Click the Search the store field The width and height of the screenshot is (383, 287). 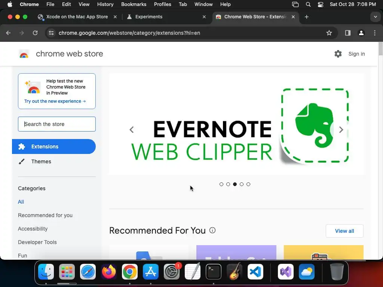tap(57, 124)
